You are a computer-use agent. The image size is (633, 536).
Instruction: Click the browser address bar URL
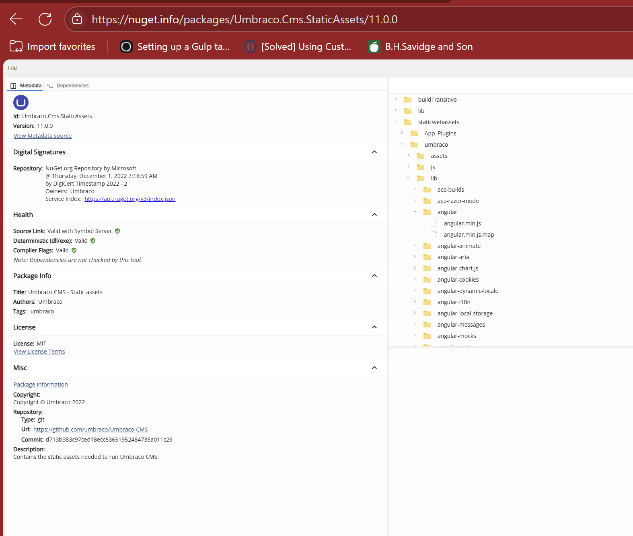(x=245, y=19)
